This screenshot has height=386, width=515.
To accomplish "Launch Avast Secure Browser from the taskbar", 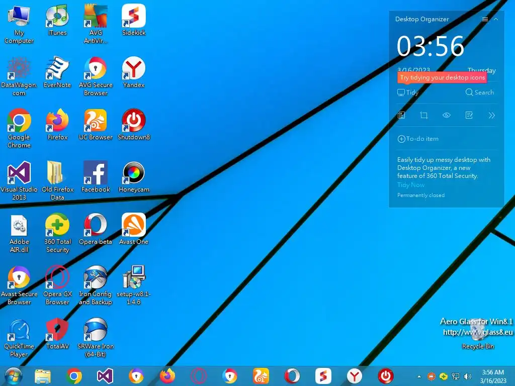I will [x=136, y=376].
